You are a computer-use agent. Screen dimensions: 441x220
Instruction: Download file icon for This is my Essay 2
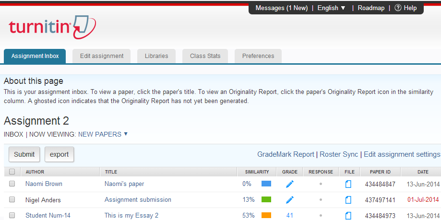pos(348,216)
